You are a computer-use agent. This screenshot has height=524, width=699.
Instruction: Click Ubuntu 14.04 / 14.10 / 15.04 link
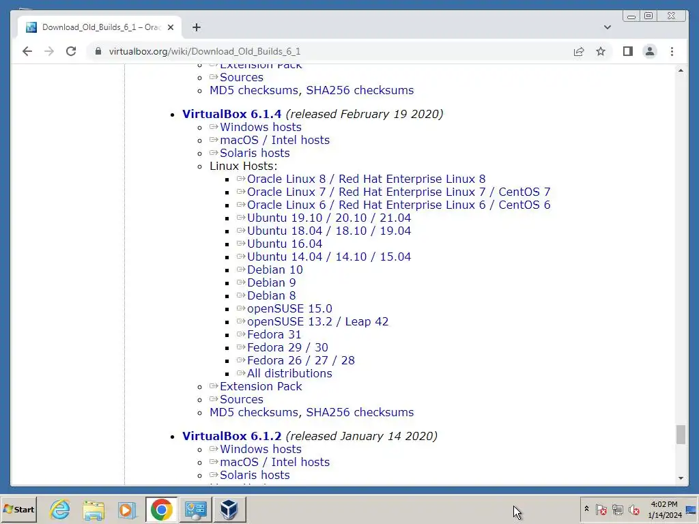pyautogui.click(x=329, y=257)
